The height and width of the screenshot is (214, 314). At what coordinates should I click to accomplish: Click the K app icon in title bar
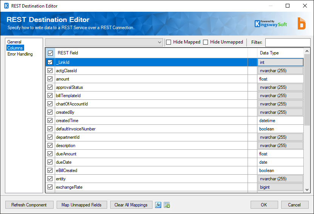point(6,6)
